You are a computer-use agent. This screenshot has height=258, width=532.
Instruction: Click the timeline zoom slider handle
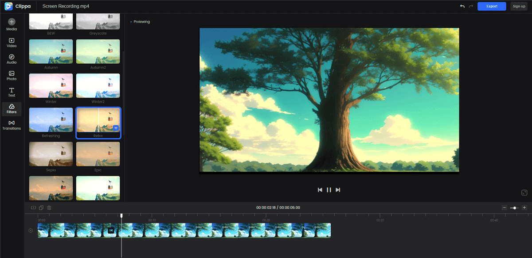point(514,208)
